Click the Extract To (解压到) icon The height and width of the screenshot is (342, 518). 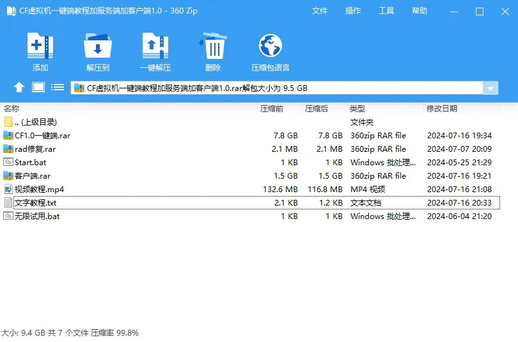[x=98, y=47]
